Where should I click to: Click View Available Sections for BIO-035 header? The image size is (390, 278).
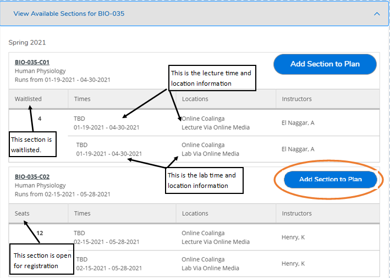pyautogui.click(x=69, y=14)
